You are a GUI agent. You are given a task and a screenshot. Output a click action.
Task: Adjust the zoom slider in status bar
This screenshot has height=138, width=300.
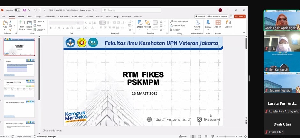pos(225,136)
